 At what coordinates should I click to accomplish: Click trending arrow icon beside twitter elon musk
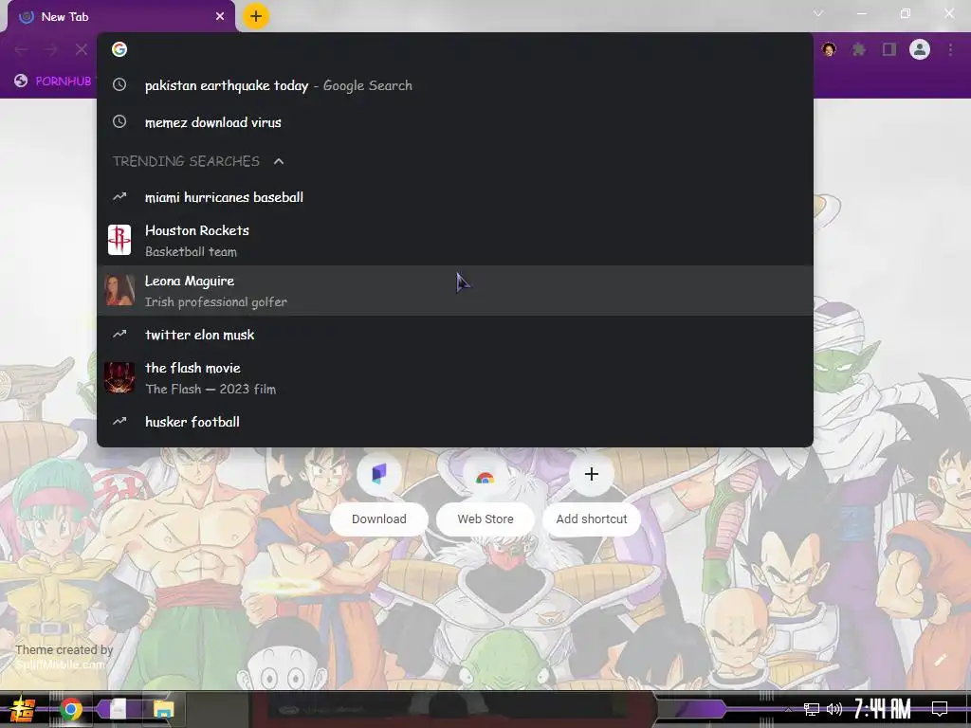119,335
